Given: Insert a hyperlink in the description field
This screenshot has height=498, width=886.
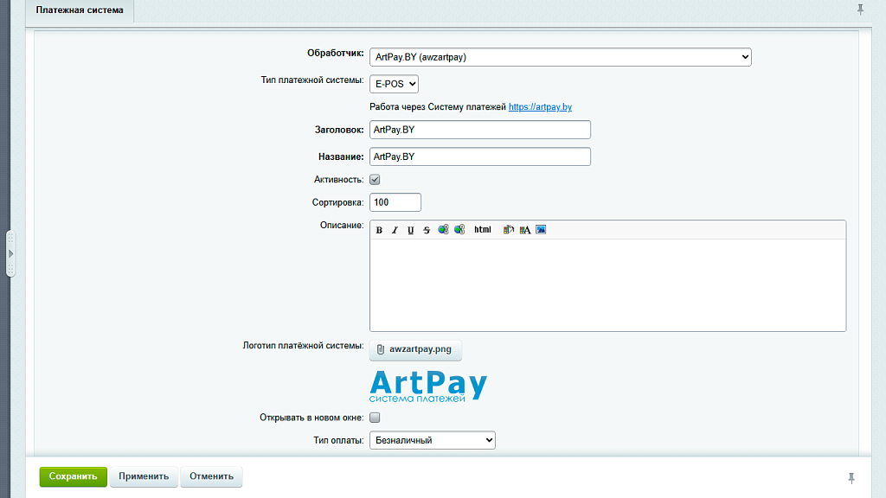Looking at the screenshot, I should click(x=443, y=229).
